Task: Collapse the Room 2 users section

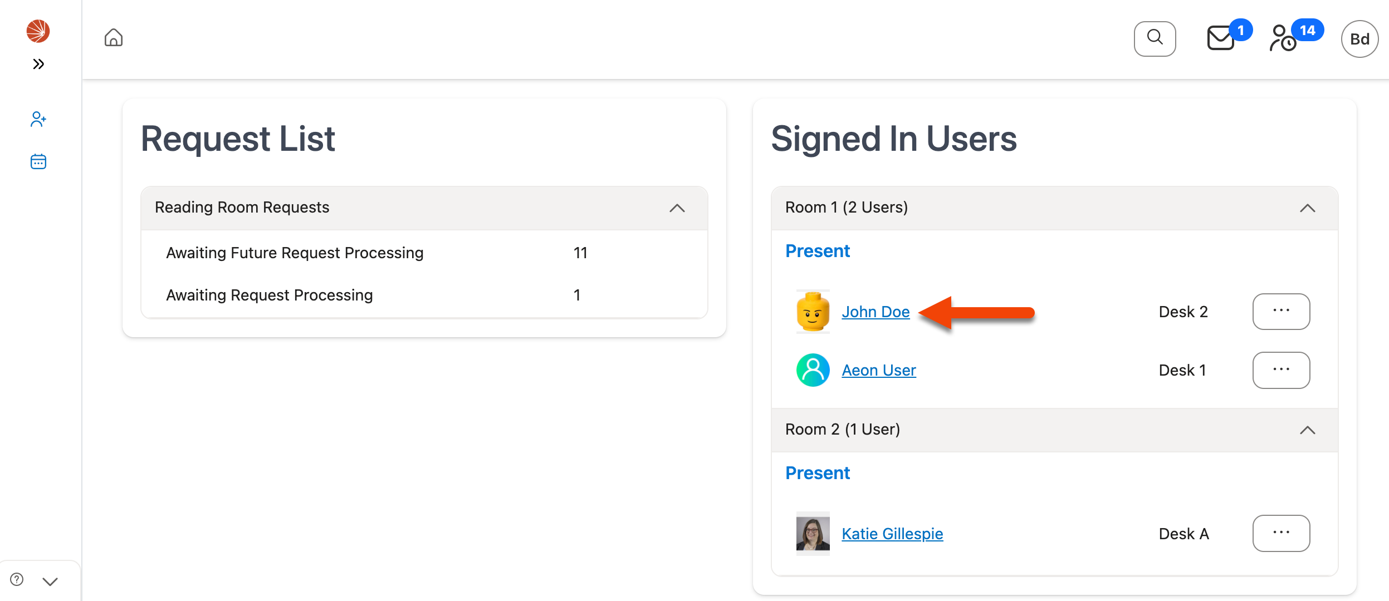Action: (x=1308, y=430)
